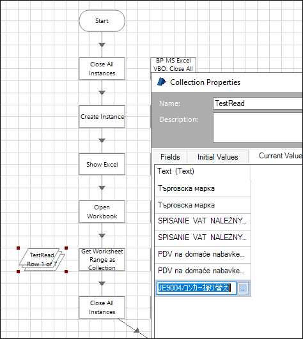
Task: Click the ellipsis button beside JE9004 cell
Action: pyautogui.click(x=243, y=288)
